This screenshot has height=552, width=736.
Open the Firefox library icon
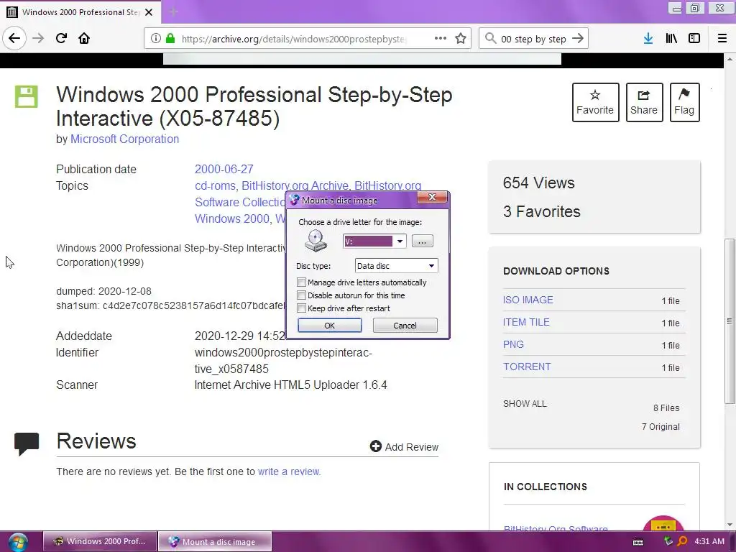(x=671, y=38)
